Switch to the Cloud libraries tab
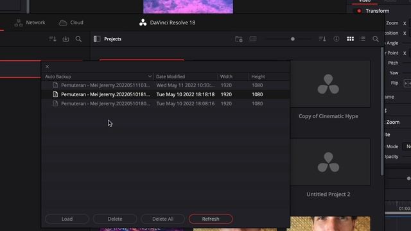The height and width of the screenshot is (231, 411). 71,23
